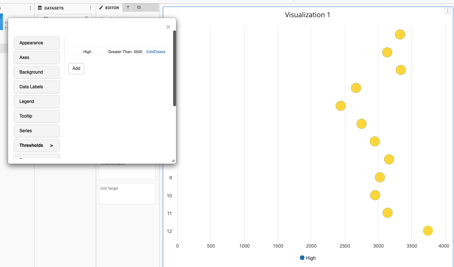
Task: Open the gear settings tab icon
Action: (x=139, y=8)
